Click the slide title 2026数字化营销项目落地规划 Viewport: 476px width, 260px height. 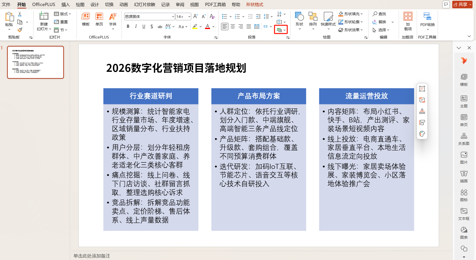pos(176,68)
